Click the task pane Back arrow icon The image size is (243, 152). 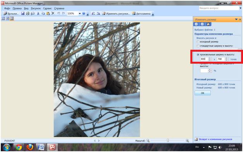196,24
